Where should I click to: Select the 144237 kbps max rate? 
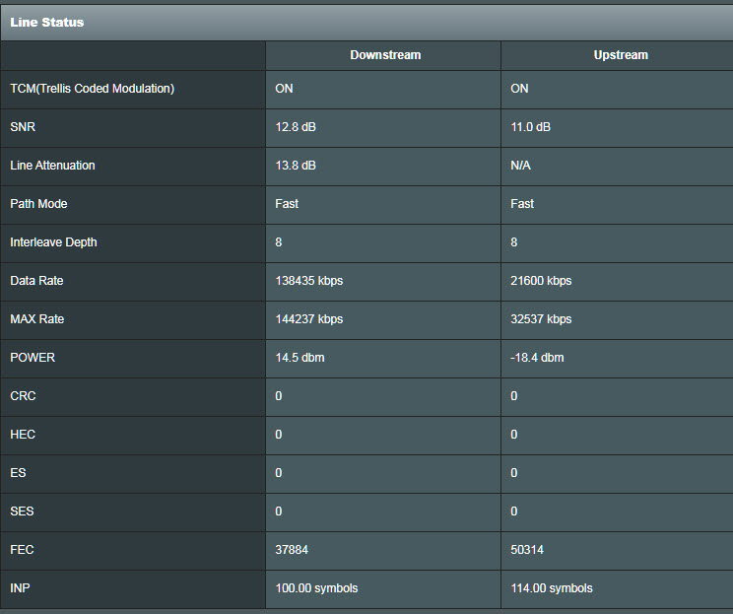tap(309, 319)
